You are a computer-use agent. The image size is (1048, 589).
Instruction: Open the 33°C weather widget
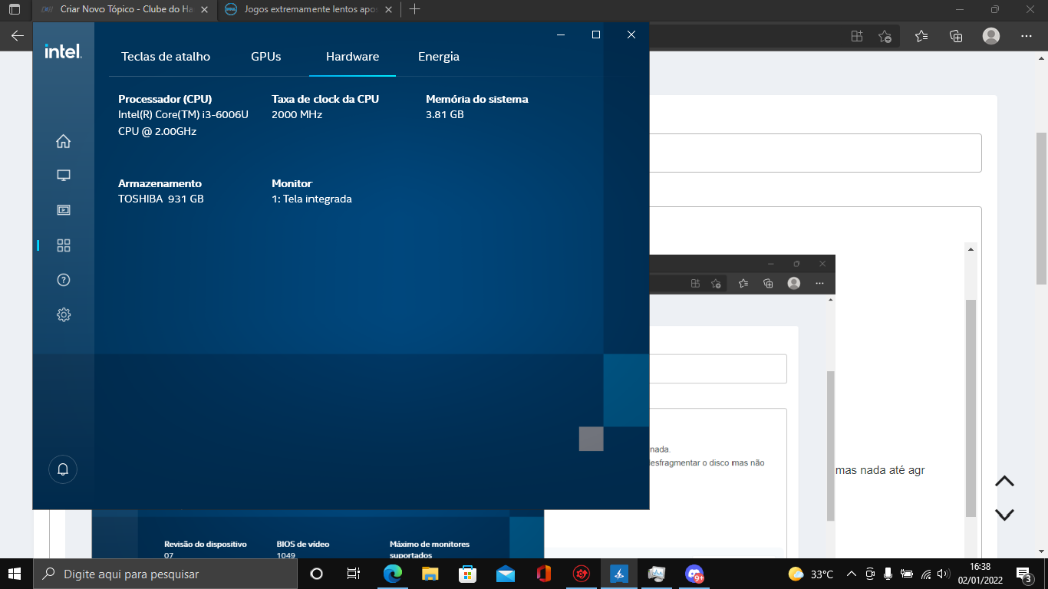point(810,574)
